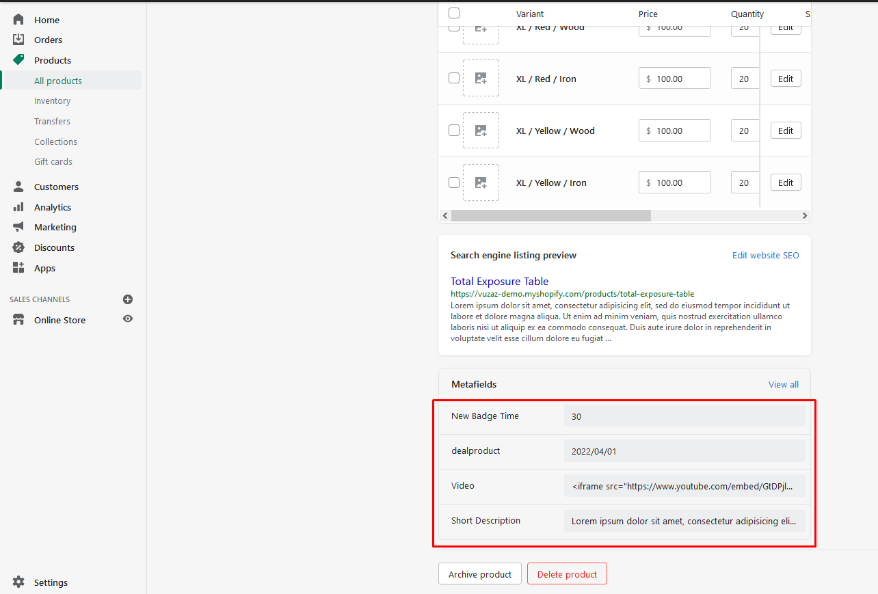The height and width of the screenshot is (594, 878).
Task: Click the Apps grid icon
Action: [x=18, y=268]
